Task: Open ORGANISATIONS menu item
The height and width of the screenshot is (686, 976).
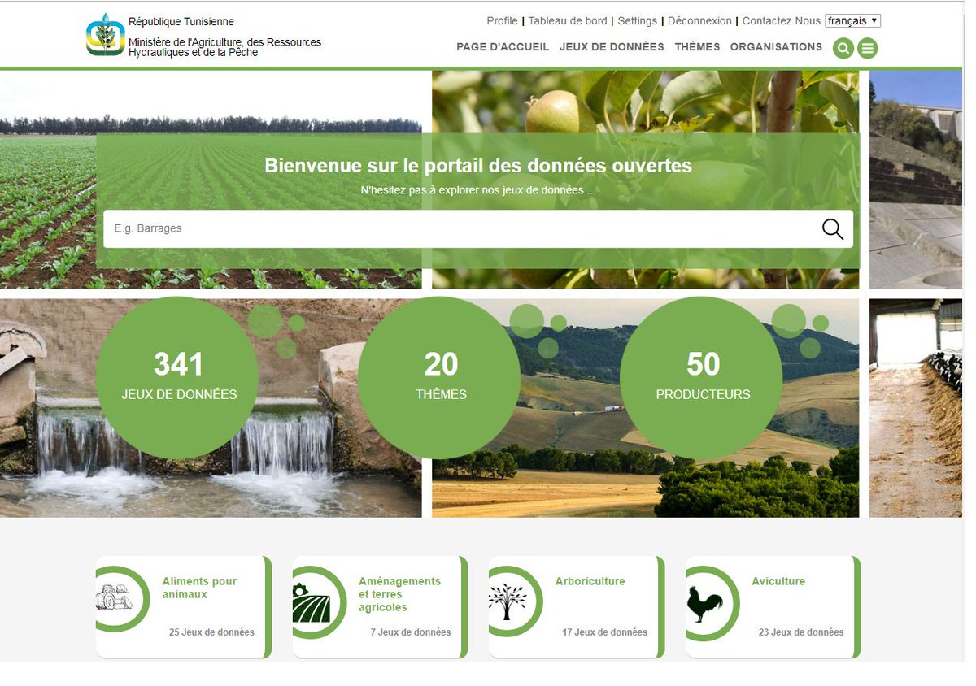Action: click(776, 47)
